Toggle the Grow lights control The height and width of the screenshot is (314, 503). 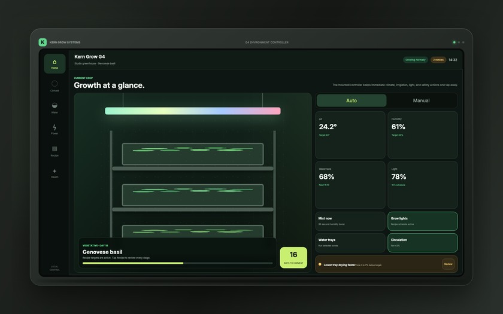[423, 221]
